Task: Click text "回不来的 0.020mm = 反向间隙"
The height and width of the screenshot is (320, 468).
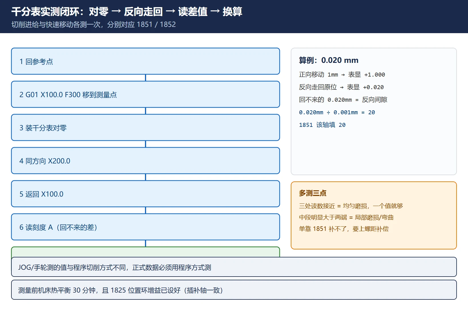Action: click(x=343, y=100)
